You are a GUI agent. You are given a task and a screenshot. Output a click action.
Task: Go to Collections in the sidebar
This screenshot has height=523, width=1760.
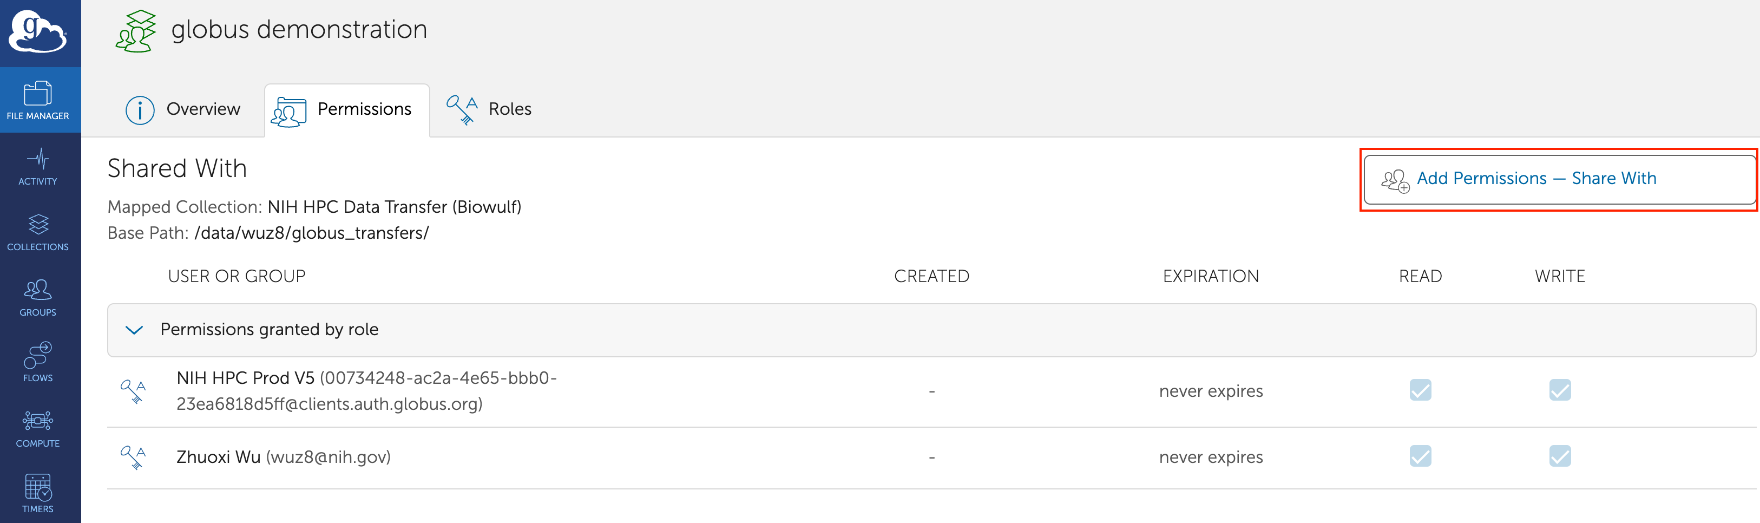[37, 232]
